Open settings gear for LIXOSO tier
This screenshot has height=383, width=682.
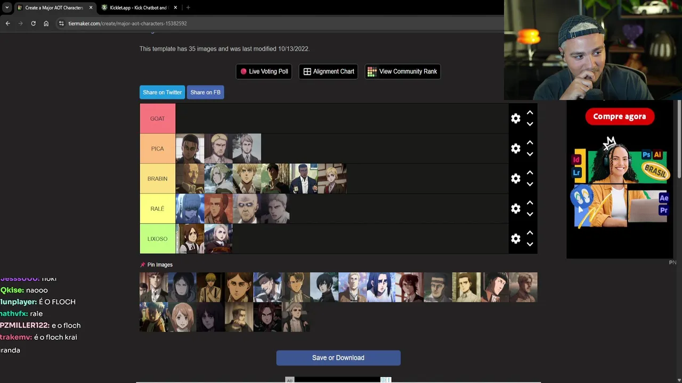[515, 239]
